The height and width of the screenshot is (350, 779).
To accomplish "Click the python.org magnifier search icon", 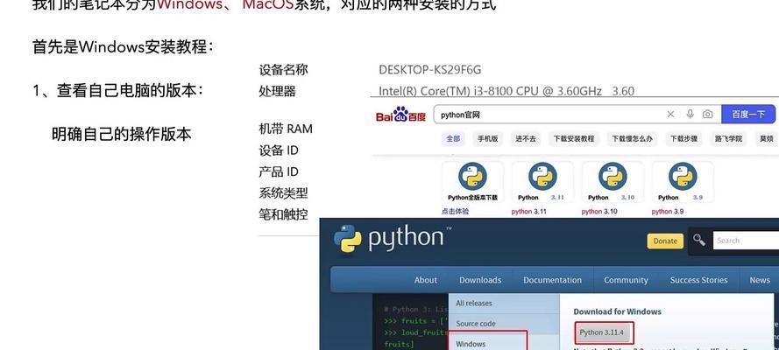I will (699, 240).
